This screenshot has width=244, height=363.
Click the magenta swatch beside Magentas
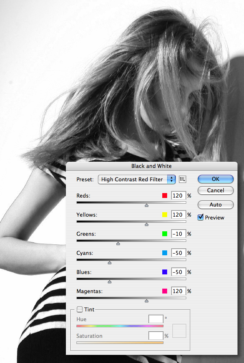click(165, 291)
